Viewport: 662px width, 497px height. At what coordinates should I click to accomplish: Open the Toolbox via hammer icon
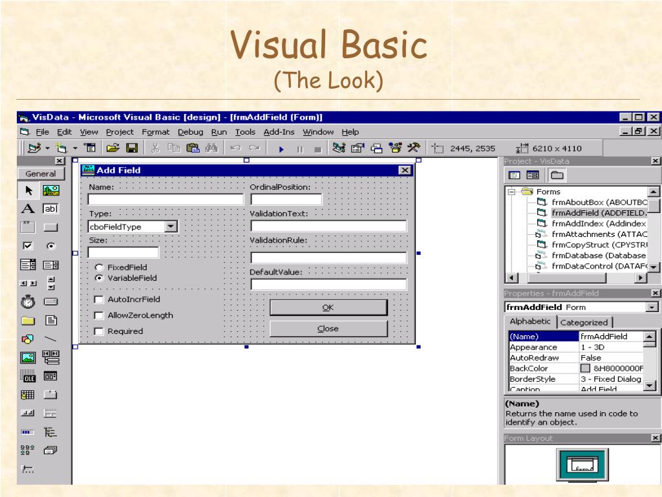(x=414, y=148)
